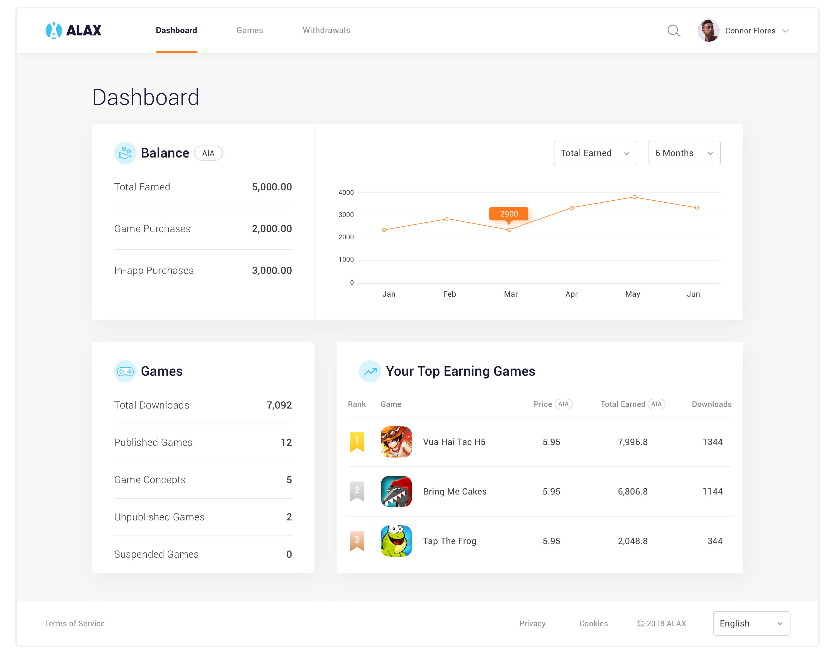Expand the Total Earned dropdown
The height and width of the screenshot is (654, 835).
[595, 153]
